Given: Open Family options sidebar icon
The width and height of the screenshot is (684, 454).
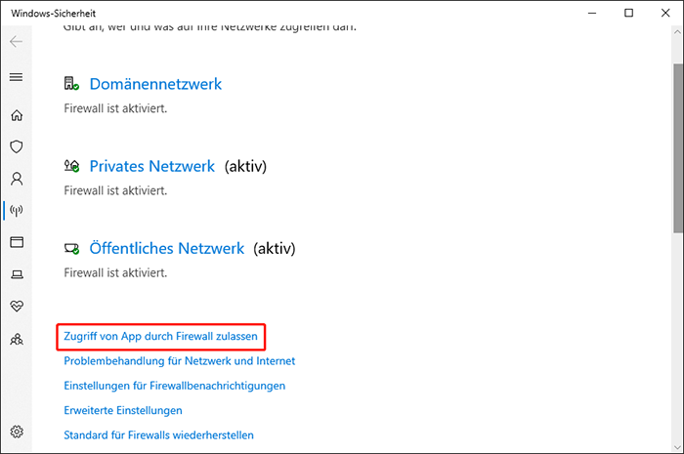Looking at the screenshot, I should pyautogui.click(x=16, y=339).
